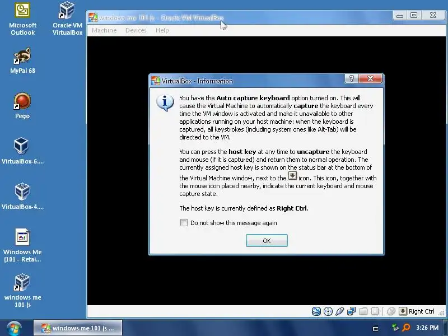Open the Devices menu
This screenshot has width=448, height=336.
tap(136, 30)
